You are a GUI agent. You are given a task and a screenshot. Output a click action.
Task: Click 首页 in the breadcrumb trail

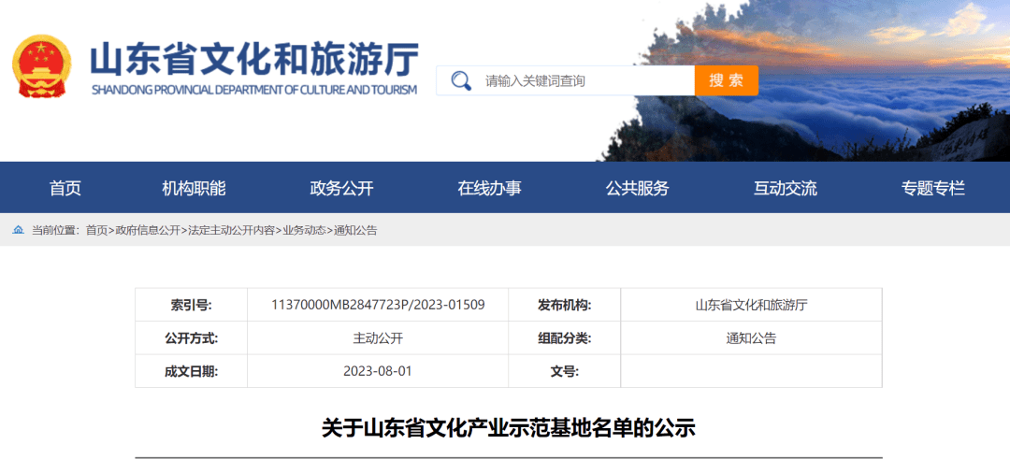click(x=96, y=230)
